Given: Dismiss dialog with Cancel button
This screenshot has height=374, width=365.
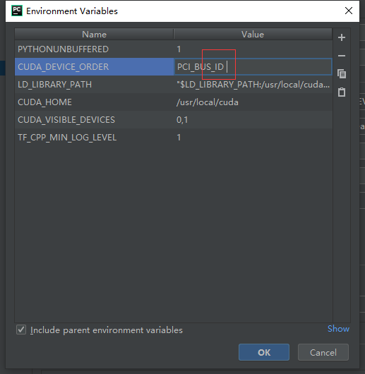Looking at the screenshot, I should pos(323,352).
